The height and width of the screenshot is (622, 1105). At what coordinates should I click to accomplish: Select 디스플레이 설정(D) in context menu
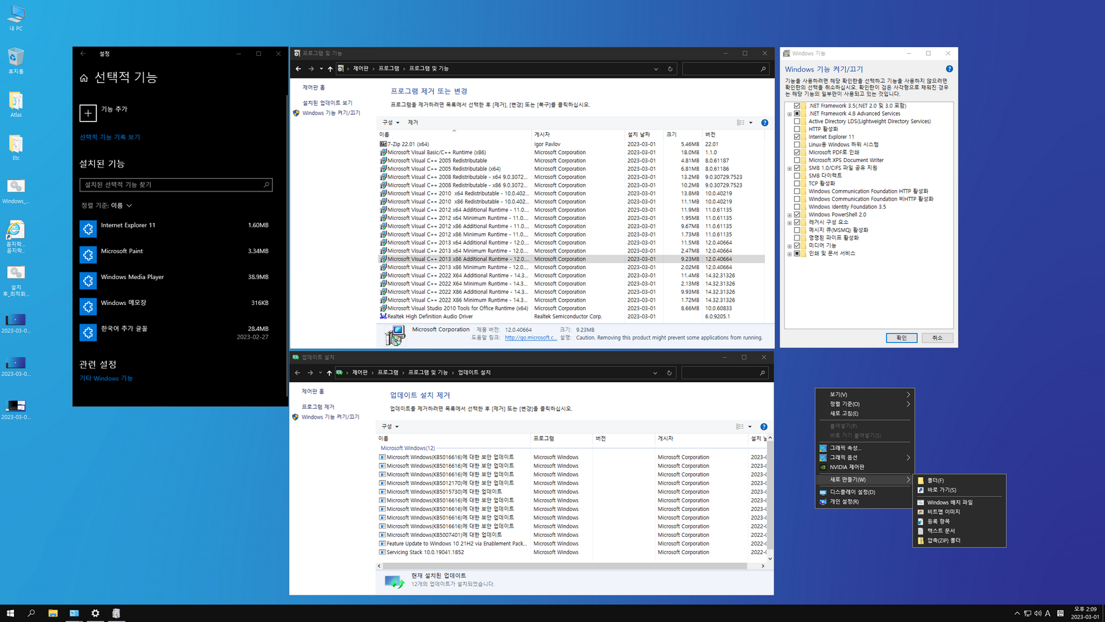tap(865, 492)
